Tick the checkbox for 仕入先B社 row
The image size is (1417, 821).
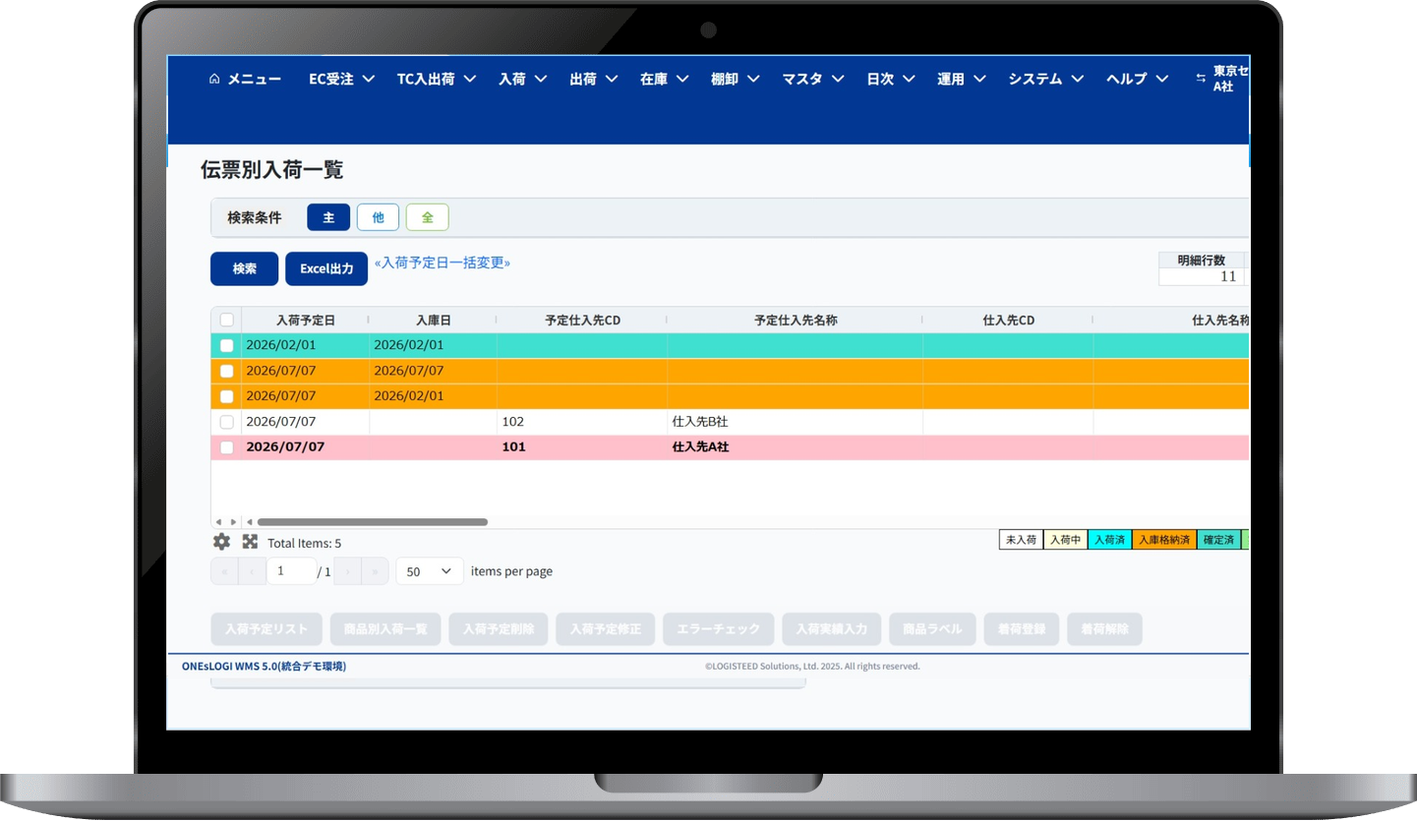click(227, 422)
